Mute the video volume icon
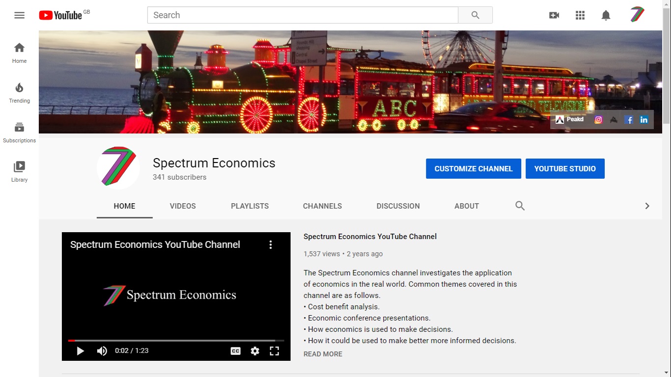Image resolution: width=671 pixels, height=377 pixels. point(102,351)
